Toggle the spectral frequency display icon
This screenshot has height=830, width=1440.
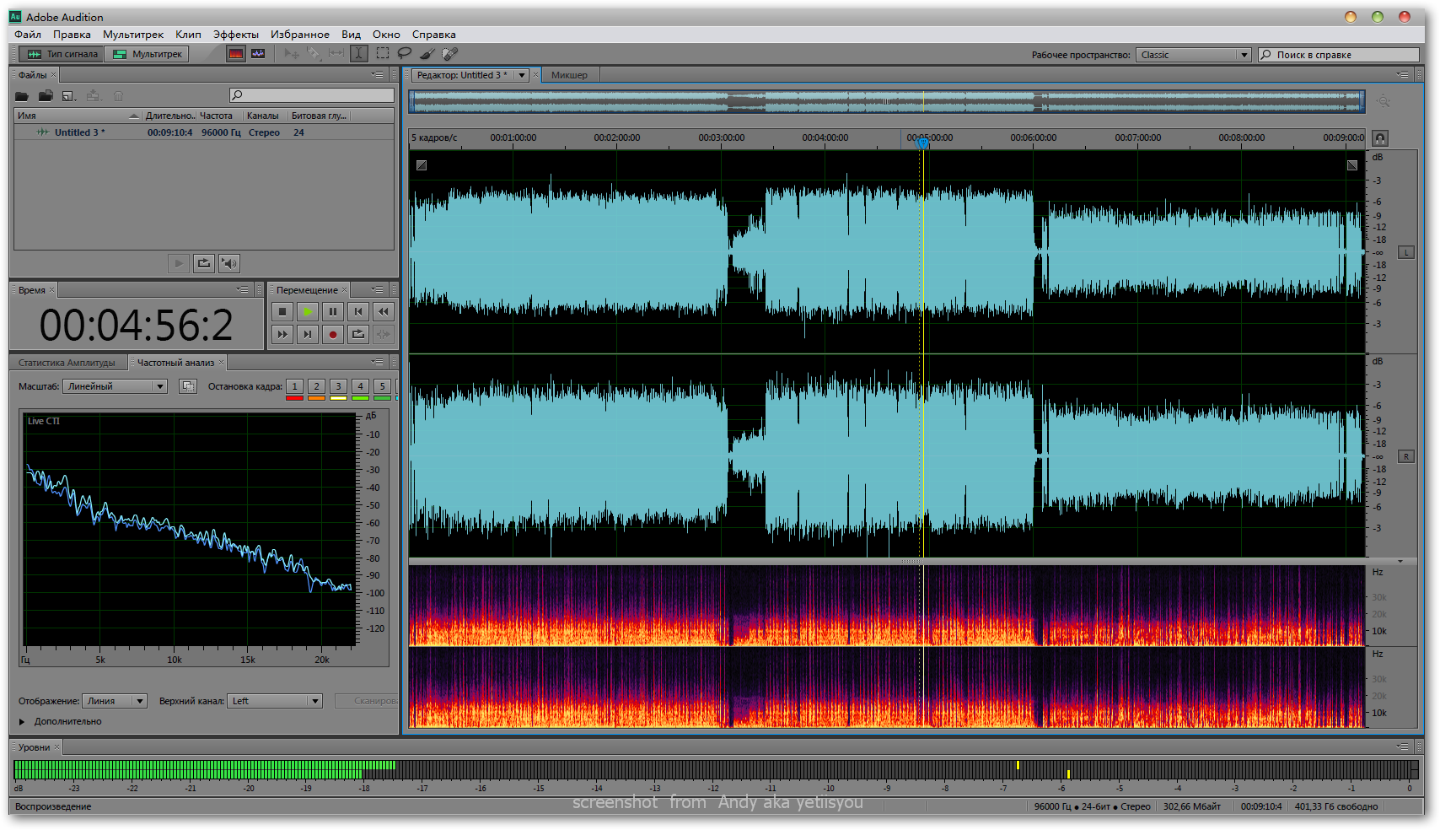236,54
